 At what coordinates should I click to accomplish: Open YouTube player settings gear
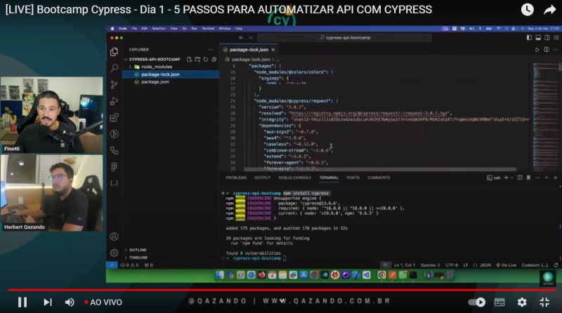pos(522,302)
